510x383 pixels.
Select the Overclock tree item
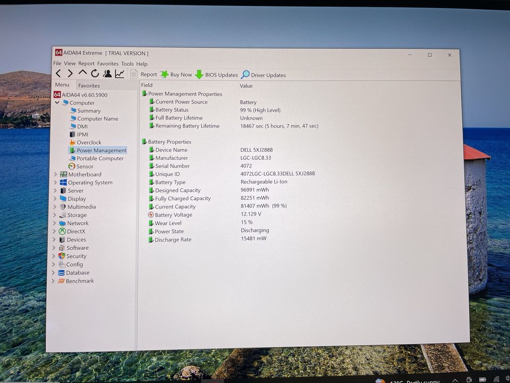86,142
